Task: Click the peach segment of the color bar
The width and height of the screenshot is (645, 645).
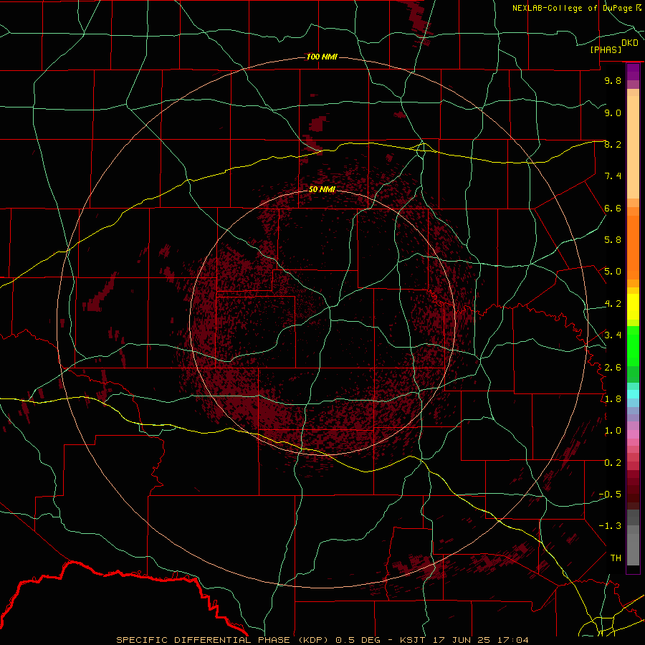Action: (633, 144)
